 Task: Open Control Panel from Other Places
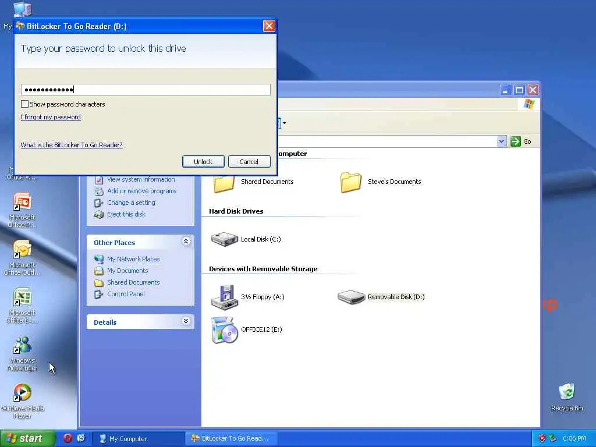[x=126, y=294]
